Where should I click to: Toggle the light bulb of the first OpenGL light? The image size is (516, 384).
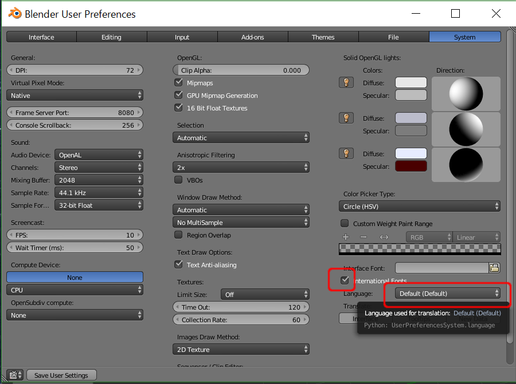pos(346,82)
